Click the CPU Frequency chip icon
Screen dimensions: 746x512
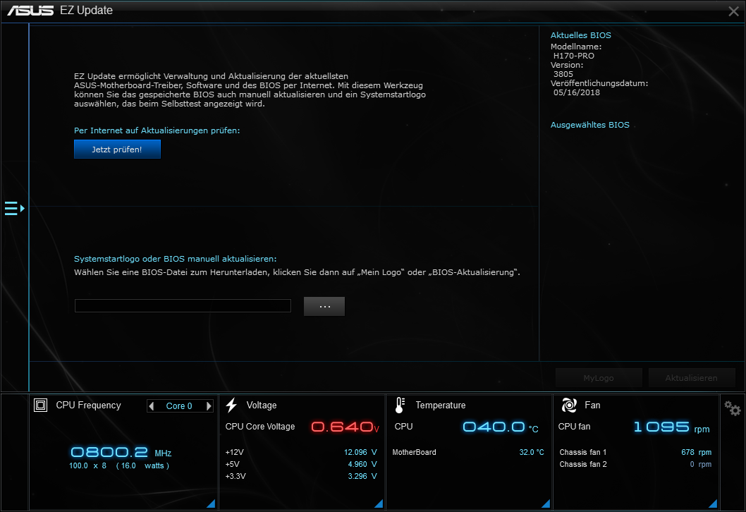coord(40,405)
